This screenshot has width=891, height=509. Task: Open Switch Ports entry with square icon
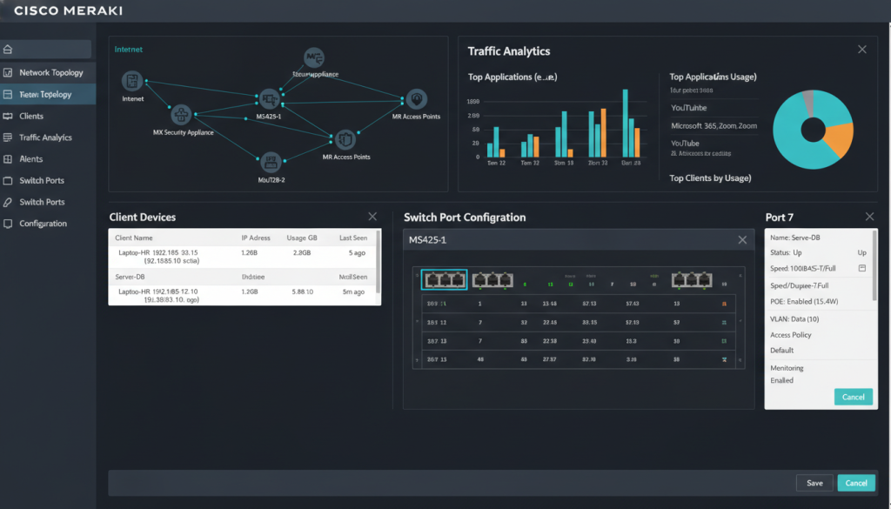[48, 181]
